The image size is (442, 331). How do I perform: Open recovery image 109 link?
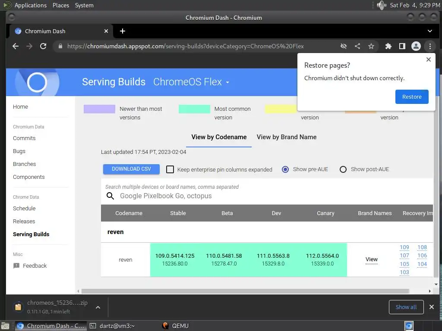click(x=404, y=247)
